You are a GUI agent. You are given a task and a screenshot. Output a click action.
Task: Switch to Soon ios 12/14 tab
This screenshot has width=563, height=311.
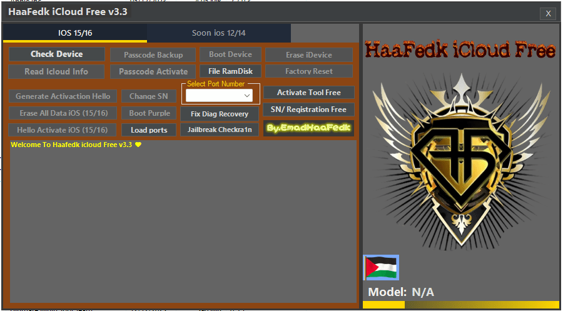219,33
